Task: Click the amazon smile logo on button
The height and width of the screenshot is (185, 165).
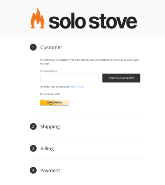Action: [52, 103]
